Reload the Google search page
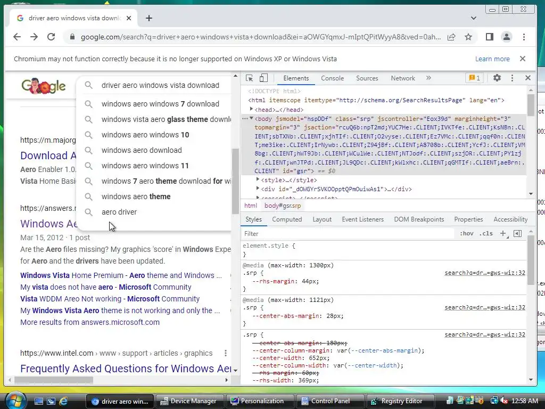This screenshot has width=545, height=409. pos(51,37)
